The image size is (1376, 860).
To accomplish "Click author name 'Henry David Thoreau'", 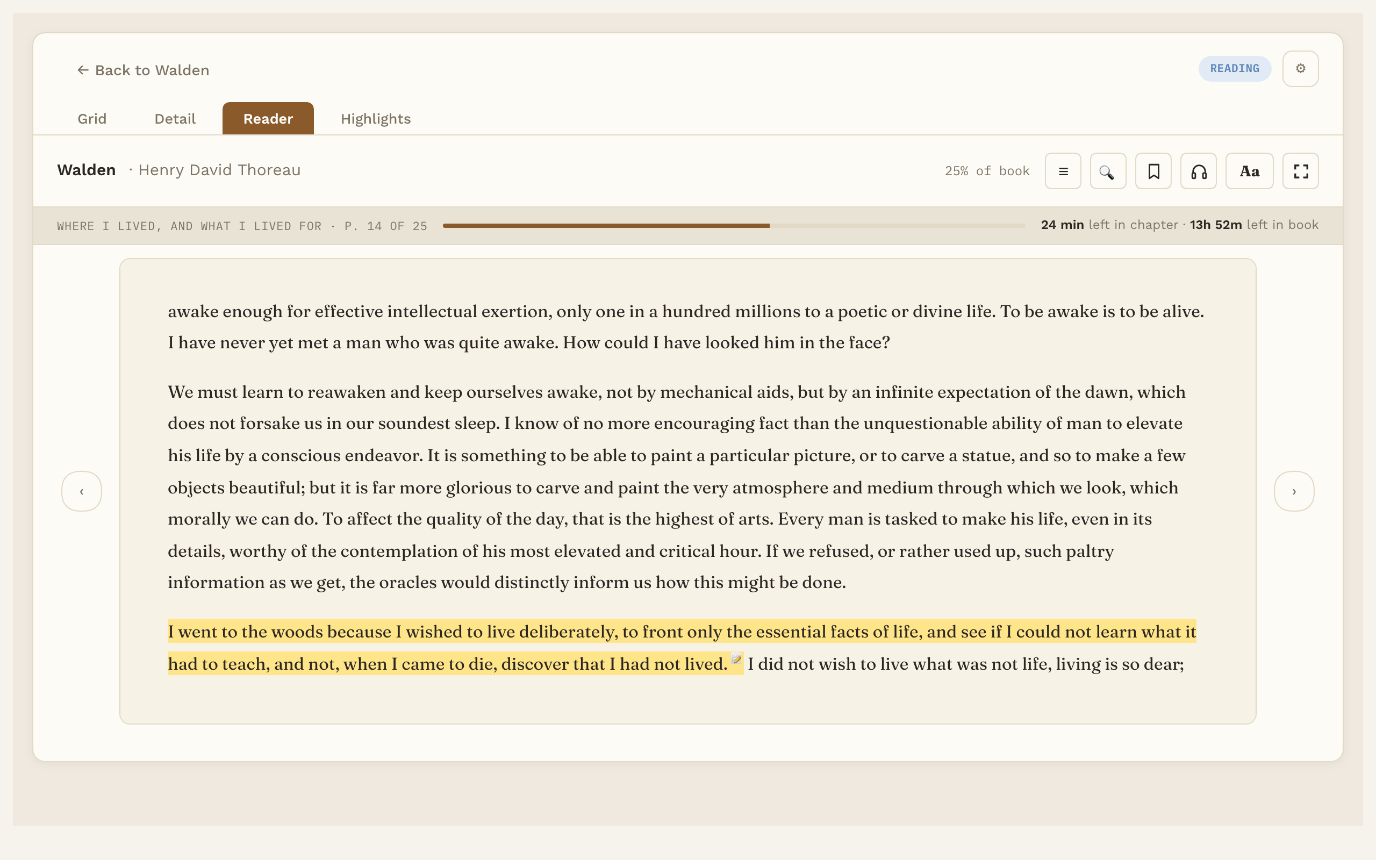I will pyautogui.click(x=219, y=170).
